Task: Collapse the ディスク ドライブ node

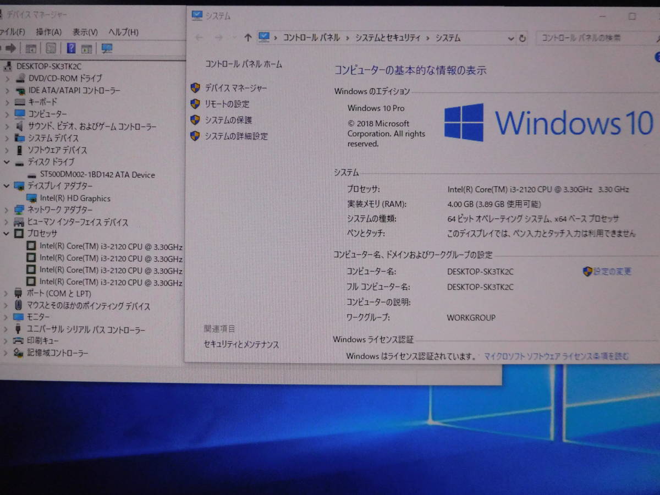Action: (x=7, y=162)
